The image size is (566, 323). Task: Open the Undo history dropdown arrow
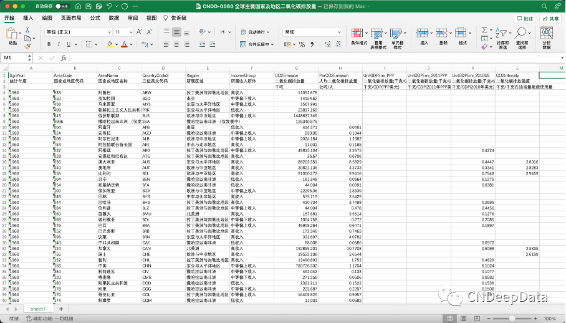tap(116, 6)
